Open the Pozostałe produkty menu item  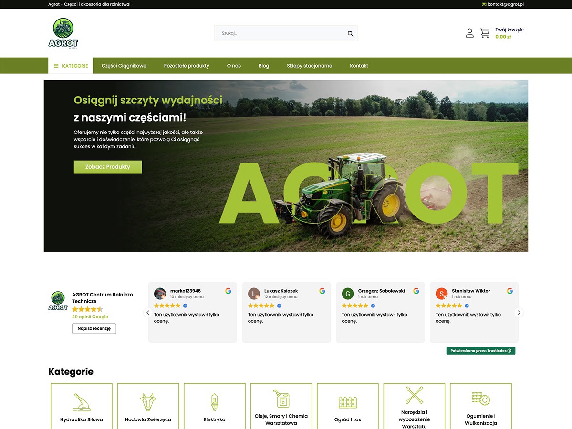tap(187, 66)
